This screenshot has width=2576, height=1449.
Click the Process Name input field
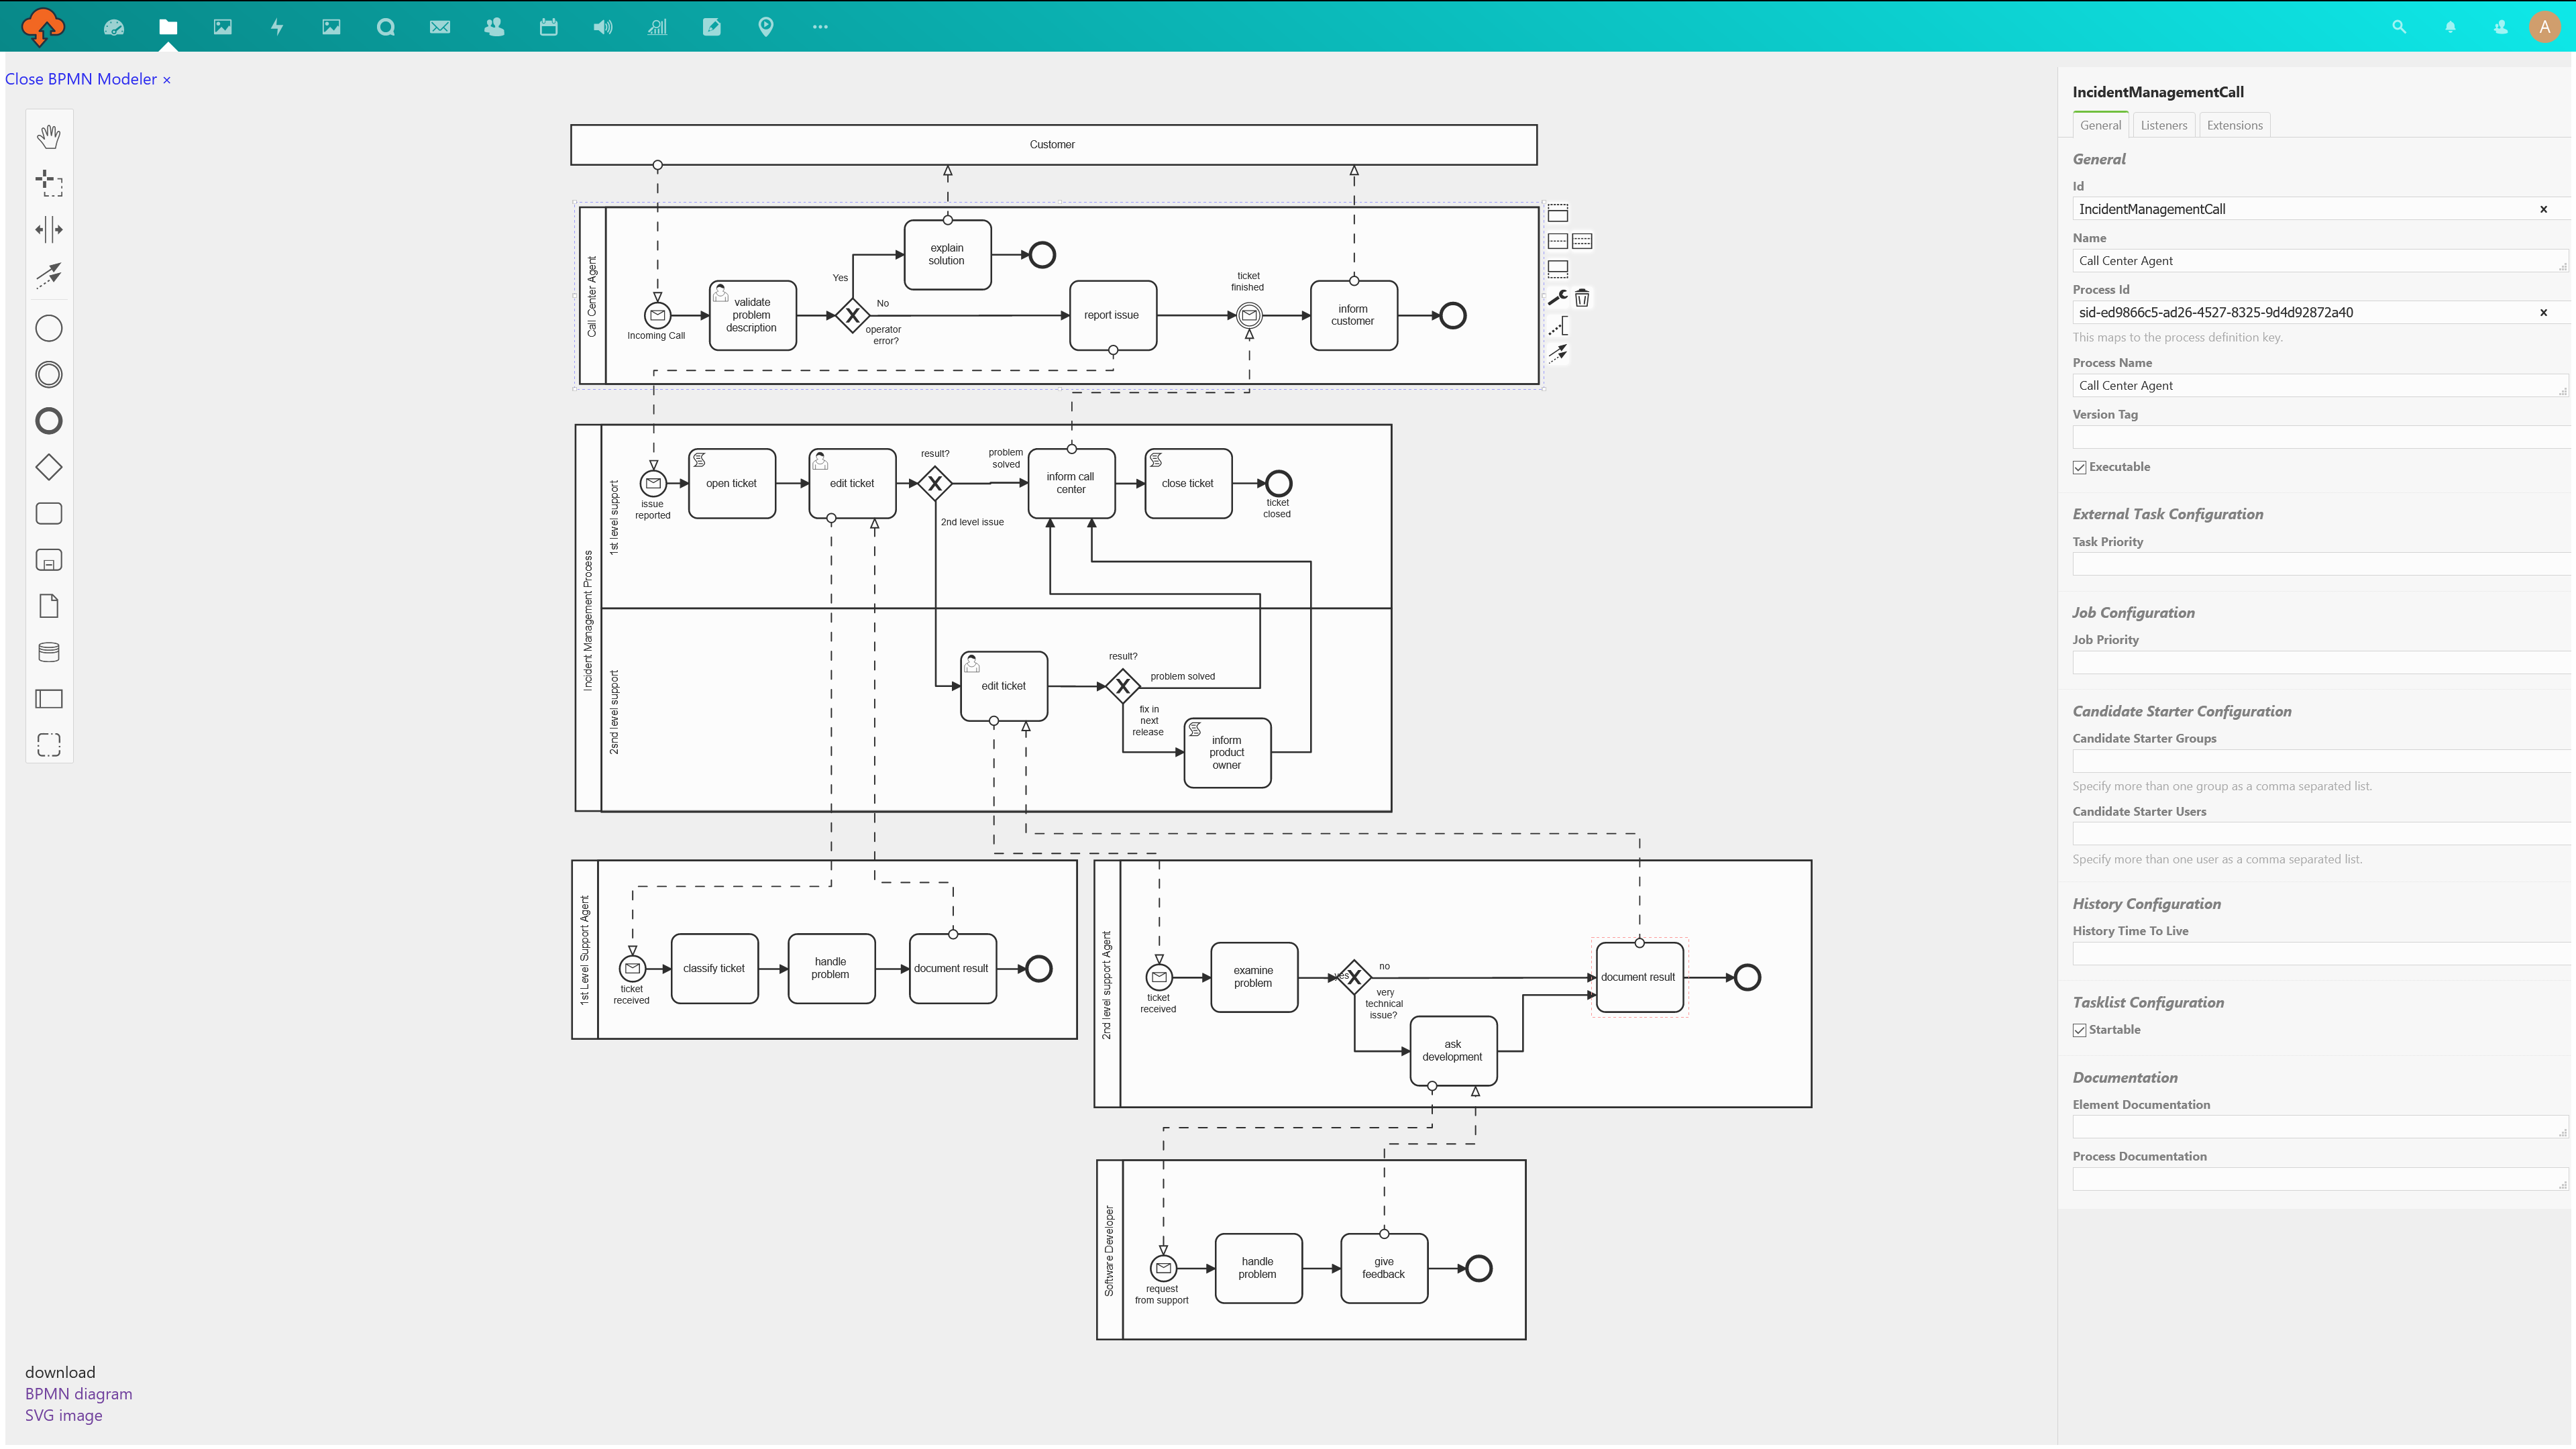coord(2319,386)
